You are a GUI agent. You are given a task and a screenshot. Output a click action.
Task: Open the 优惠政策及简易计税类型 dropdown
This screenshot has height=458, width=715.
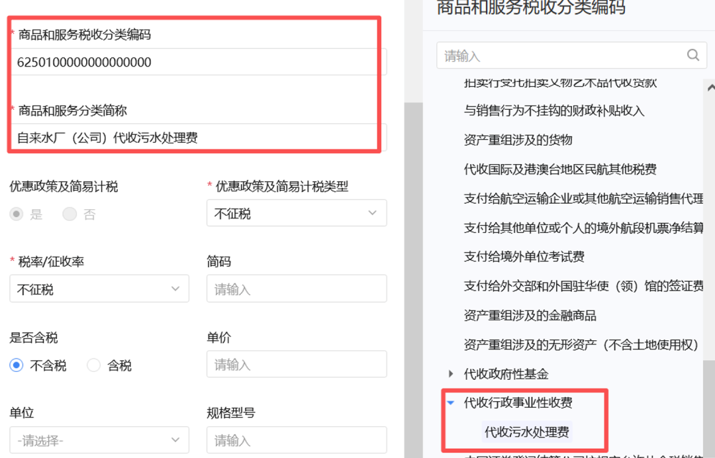297,214
